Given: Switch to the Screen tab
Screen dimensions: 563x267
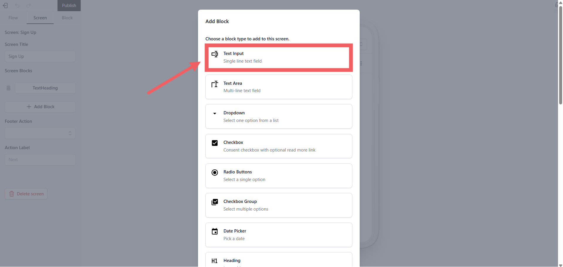Looking at the screenshot, I should point(40,18).
